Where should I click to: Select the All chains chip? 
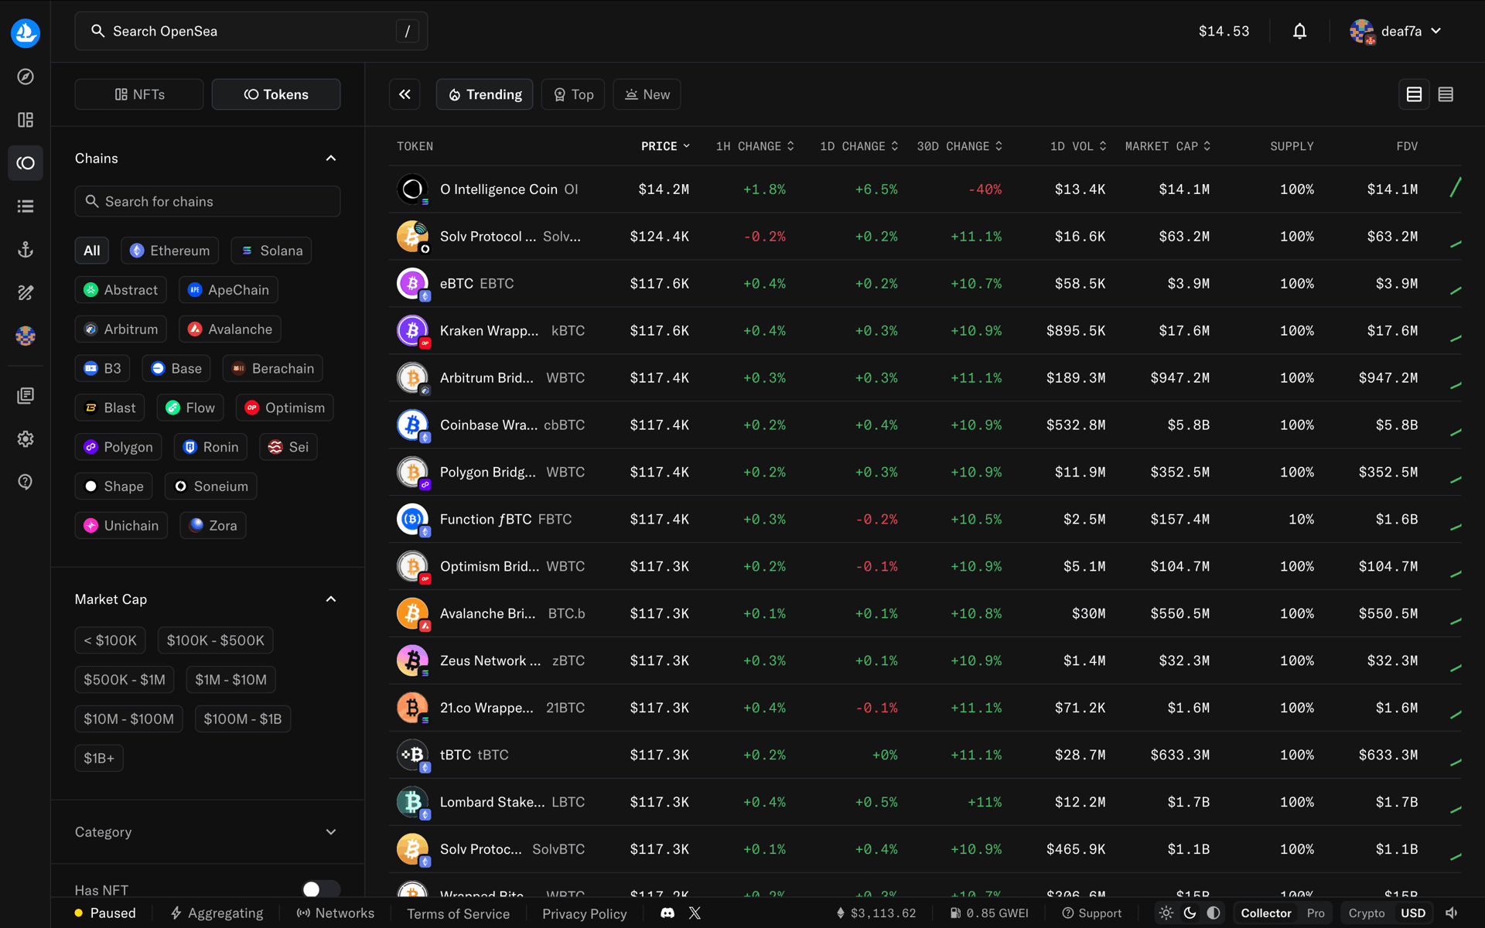pyautogui.click(x=92, y=251)
